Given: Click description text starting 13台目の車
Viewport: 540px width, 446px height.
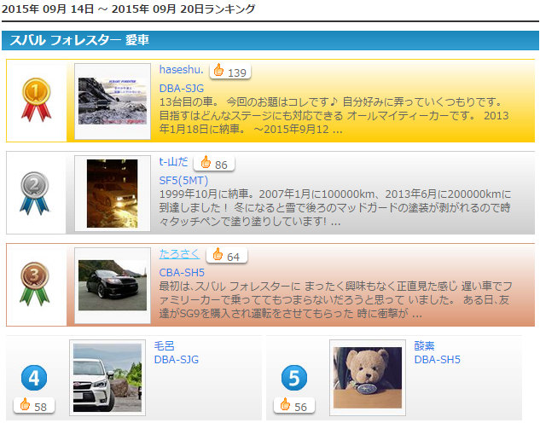Looking at the screenshot, I should [334, 116].
